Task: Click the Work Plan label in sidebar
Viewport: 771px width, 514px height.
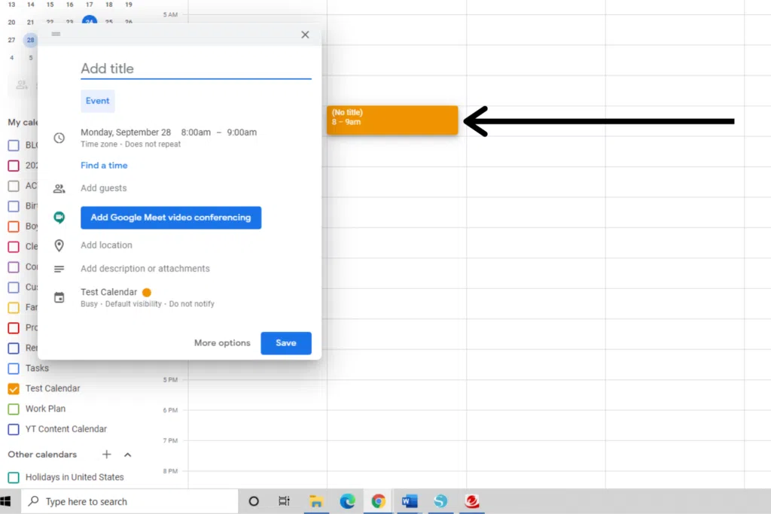Action: pyautogui.click(x=45, y=409)
